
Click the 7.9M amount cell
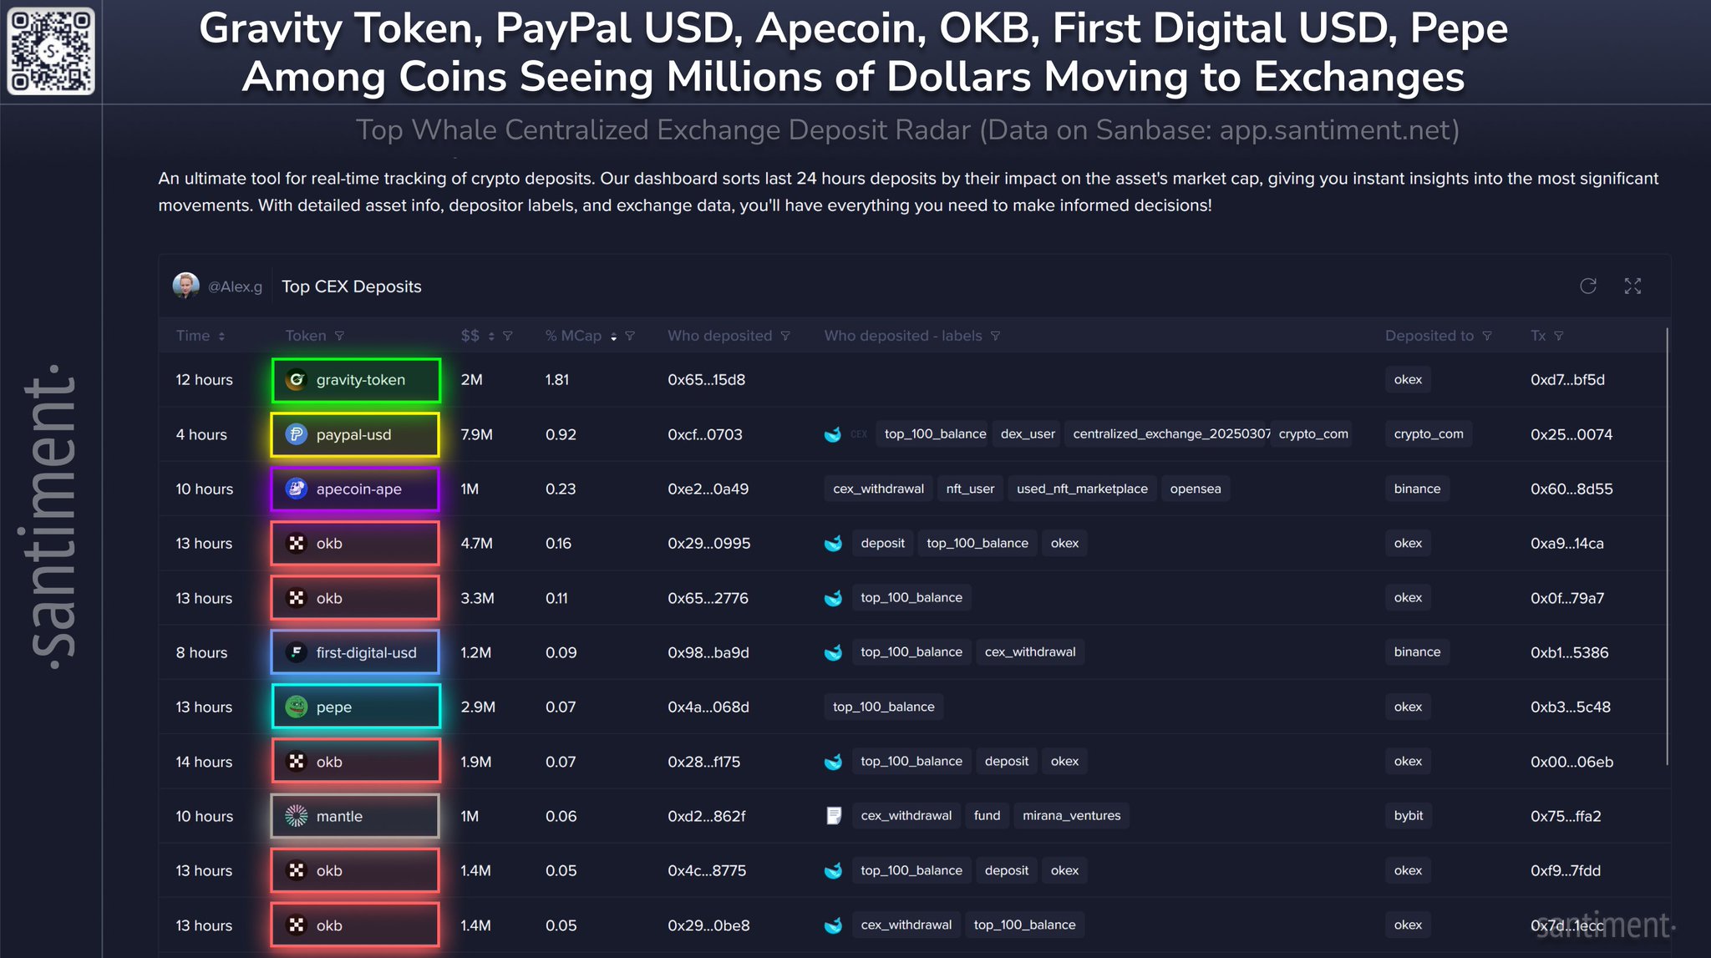point(476,434)
